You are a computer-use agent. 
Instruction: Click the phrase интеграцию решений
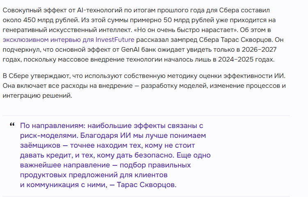[x=37, y=96]
